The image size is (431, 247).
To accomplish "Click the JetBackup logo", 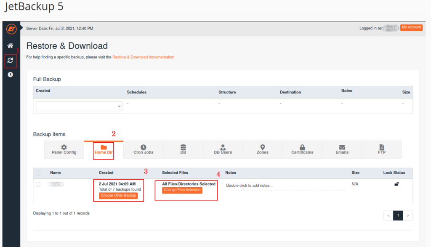I will coord(11,29).
